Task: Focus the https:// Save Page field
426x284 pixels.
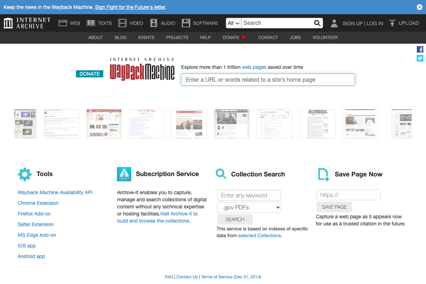Action: (x=349, y=195)
